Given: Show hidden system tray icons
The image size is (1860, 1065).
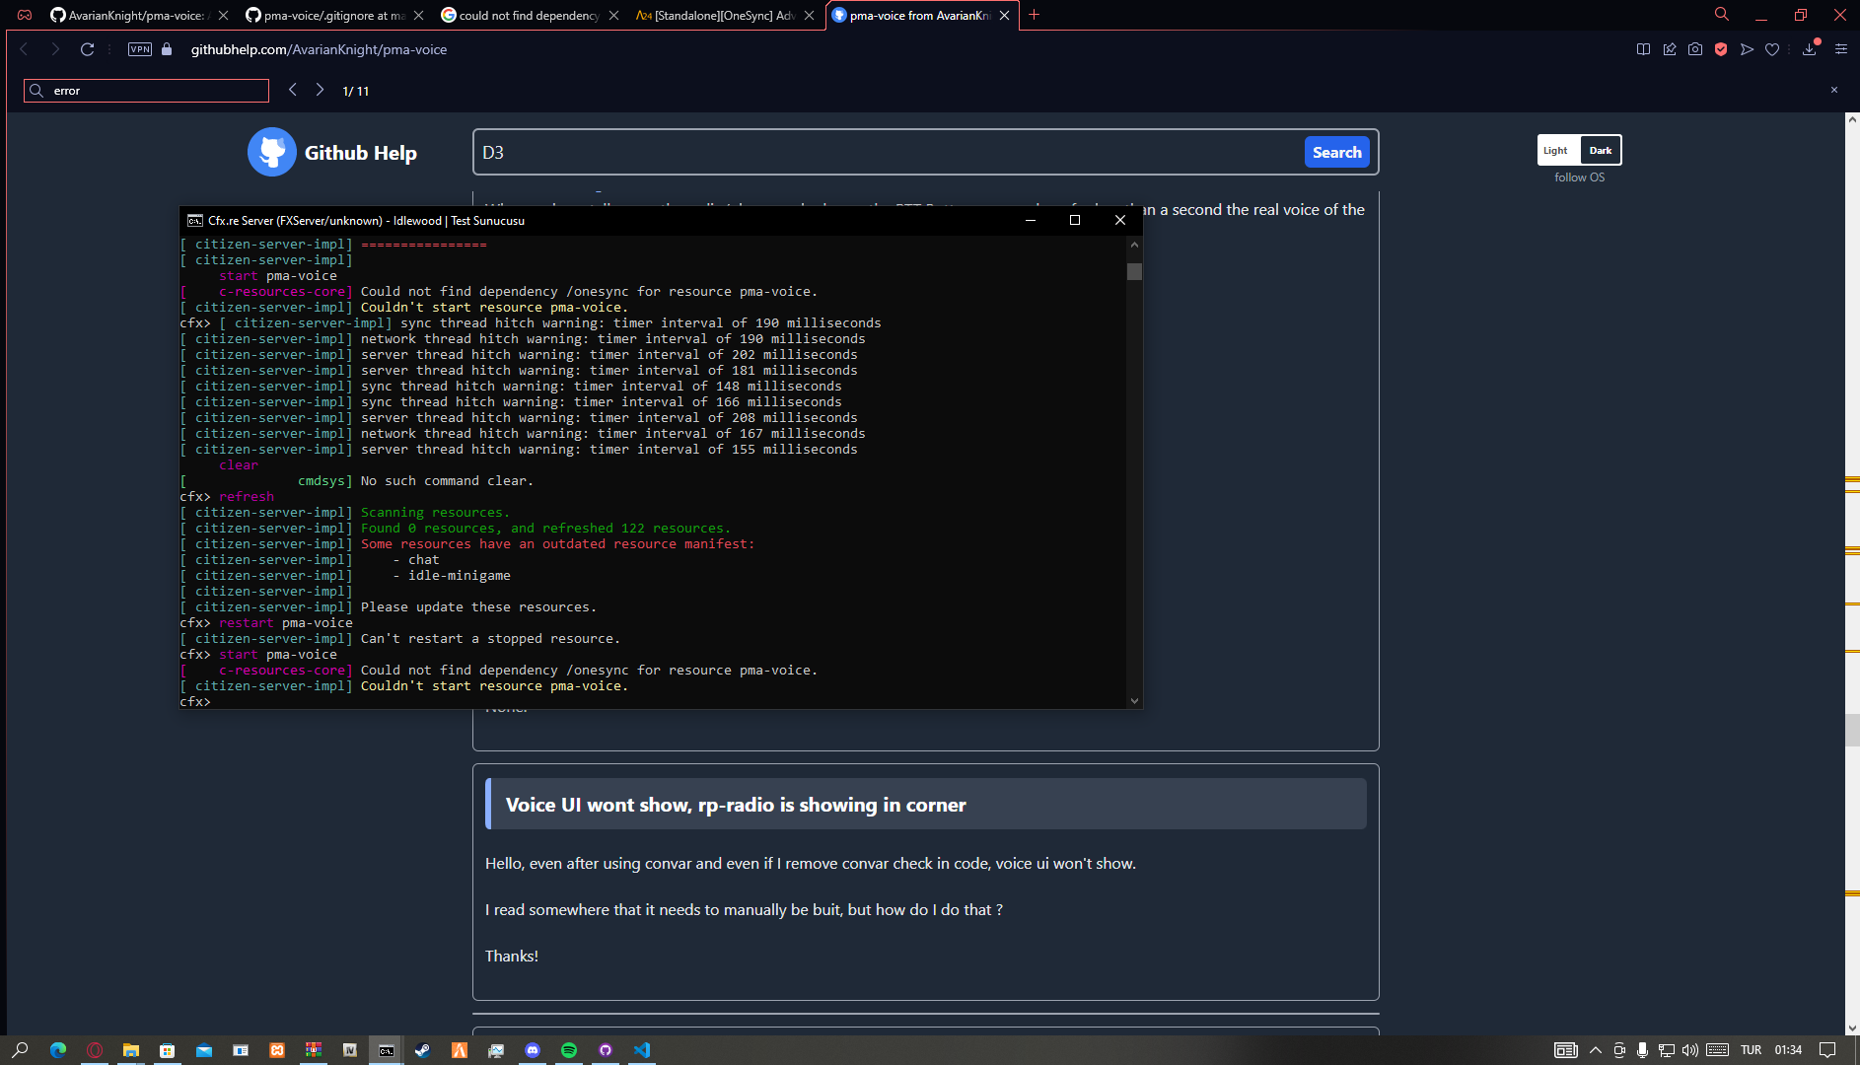Looking at the screenshot, I should pyautogui.click(x=1596, y=1050).
